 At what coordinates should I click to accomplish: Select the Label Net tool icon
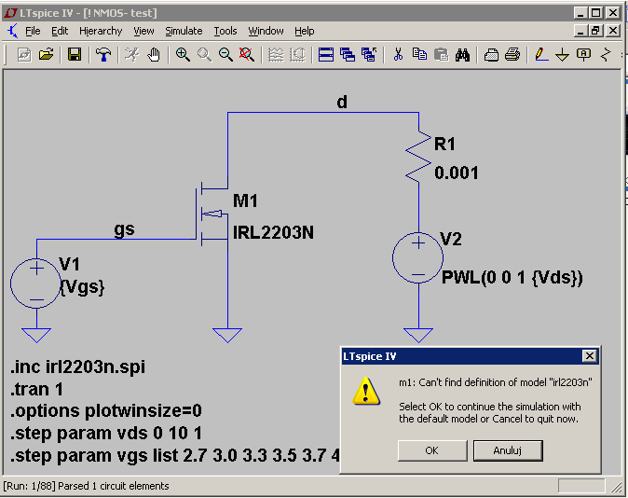583,54
